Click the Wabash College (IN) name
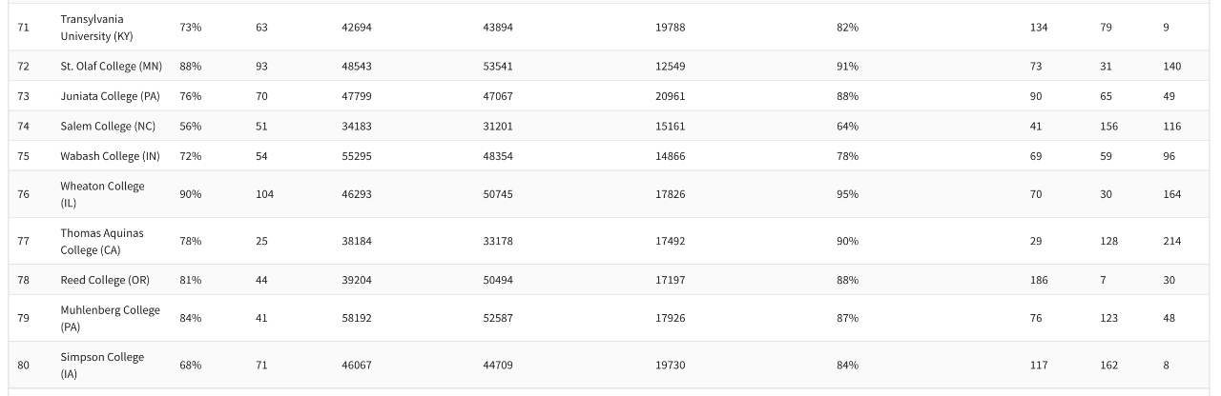The width and height of the screenshot is (1221, 396). click(x=108, y=156)
